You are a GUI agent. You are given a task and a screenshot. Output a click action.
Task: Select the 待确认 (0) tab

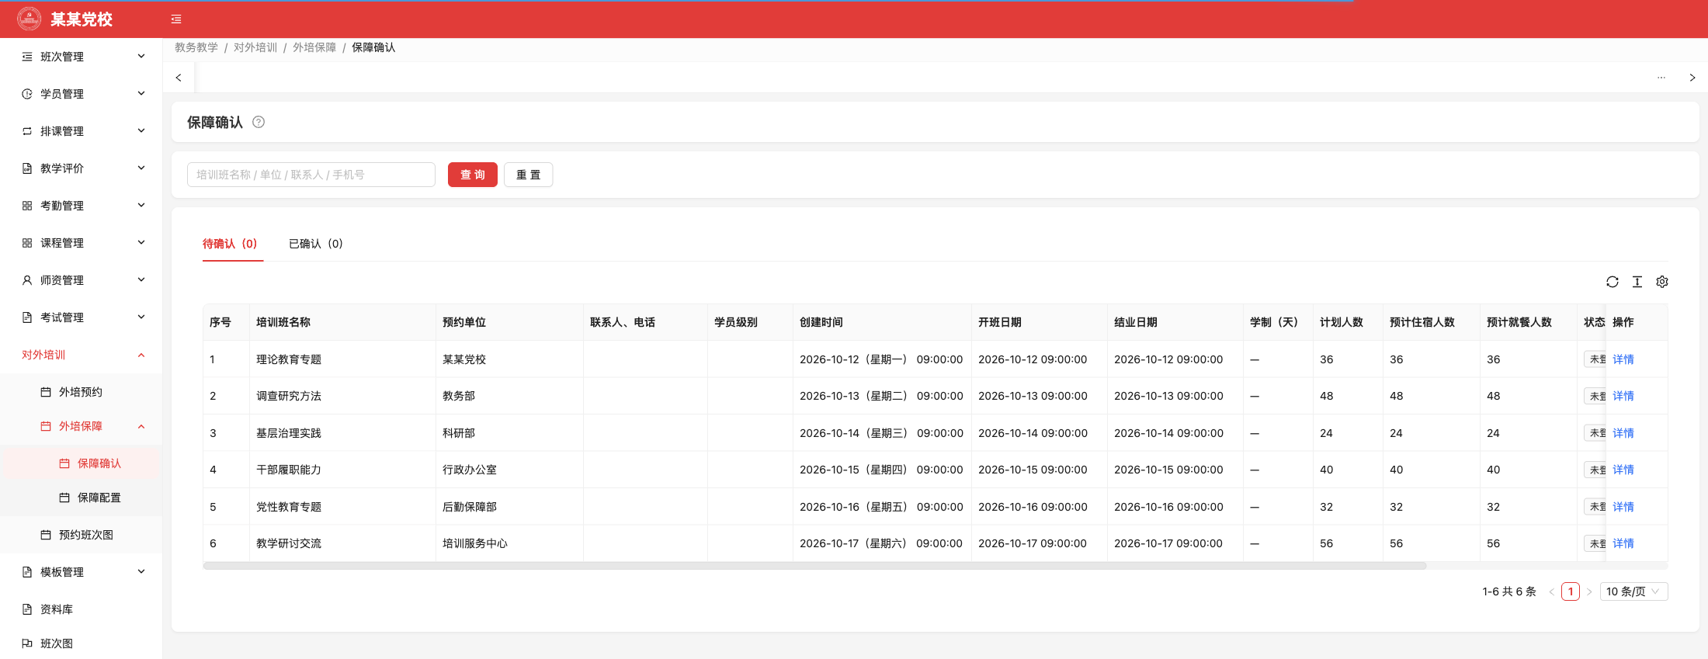tap(230, 244)
